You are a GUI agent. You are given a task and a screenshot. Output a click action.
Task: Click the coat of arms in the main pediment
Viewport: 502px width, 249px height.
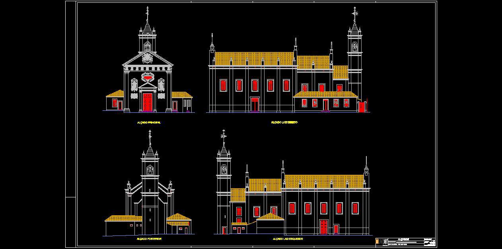point(147,58)
